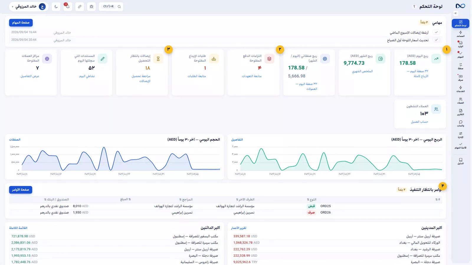The height and width of the screenshot is (265, 472).
Task: Open the حساب العميل link
Action: coord(419,122)
